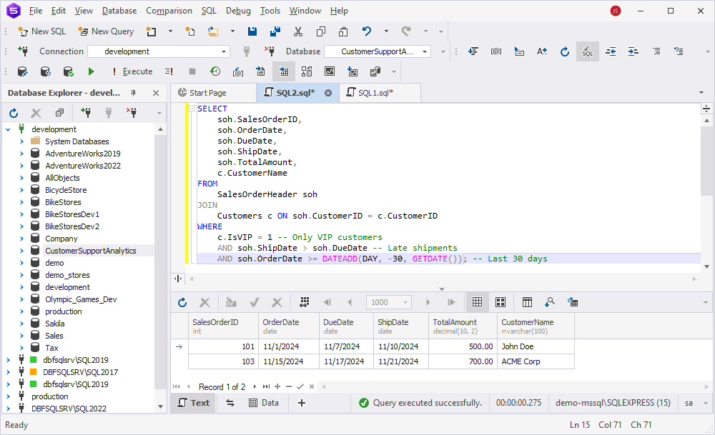Add a new view with plus button
715x435 pixels.
[302, 403]
